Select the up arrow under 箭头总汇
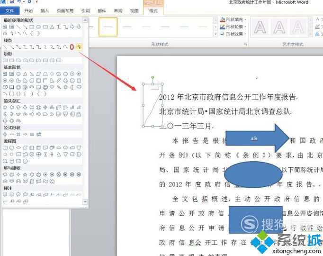This screenshot has height=256, width=323. tap(18, 108)
